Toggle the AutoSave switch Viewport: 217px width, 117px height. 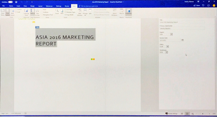point(10,2)
